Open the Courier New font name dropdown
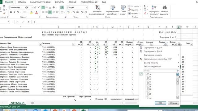Image resolution: width=198 pixels, height=111 pixels. [25, 7]
